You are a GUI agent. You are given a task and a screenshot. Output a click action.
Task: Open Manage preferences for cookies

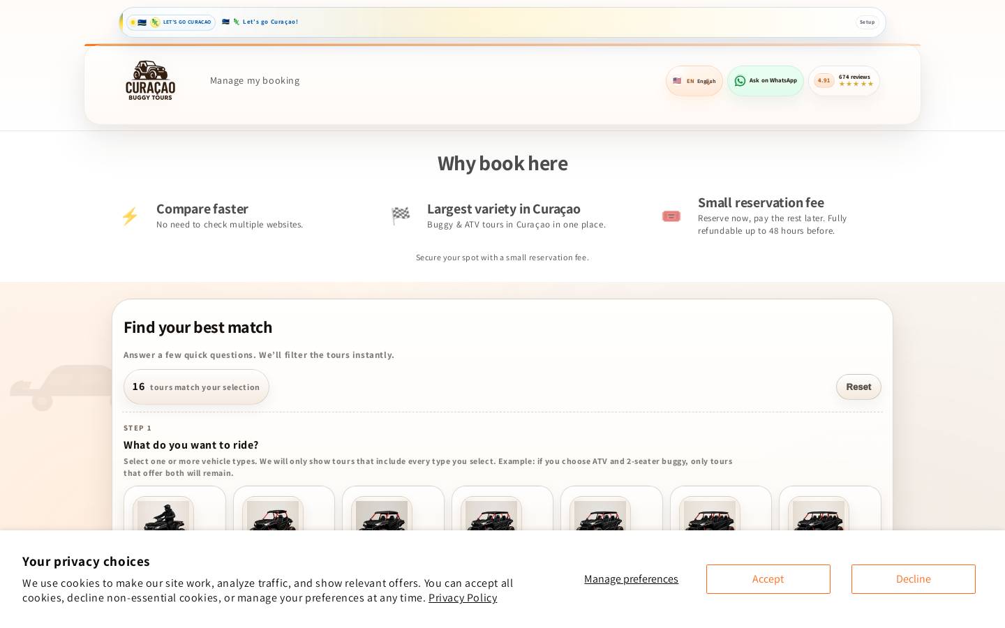point(631,579)
